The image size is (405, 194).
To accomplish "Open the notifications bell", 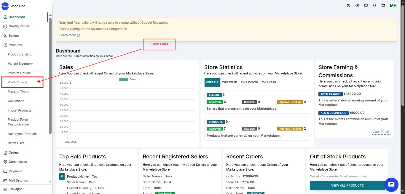I will coord(374,5).
